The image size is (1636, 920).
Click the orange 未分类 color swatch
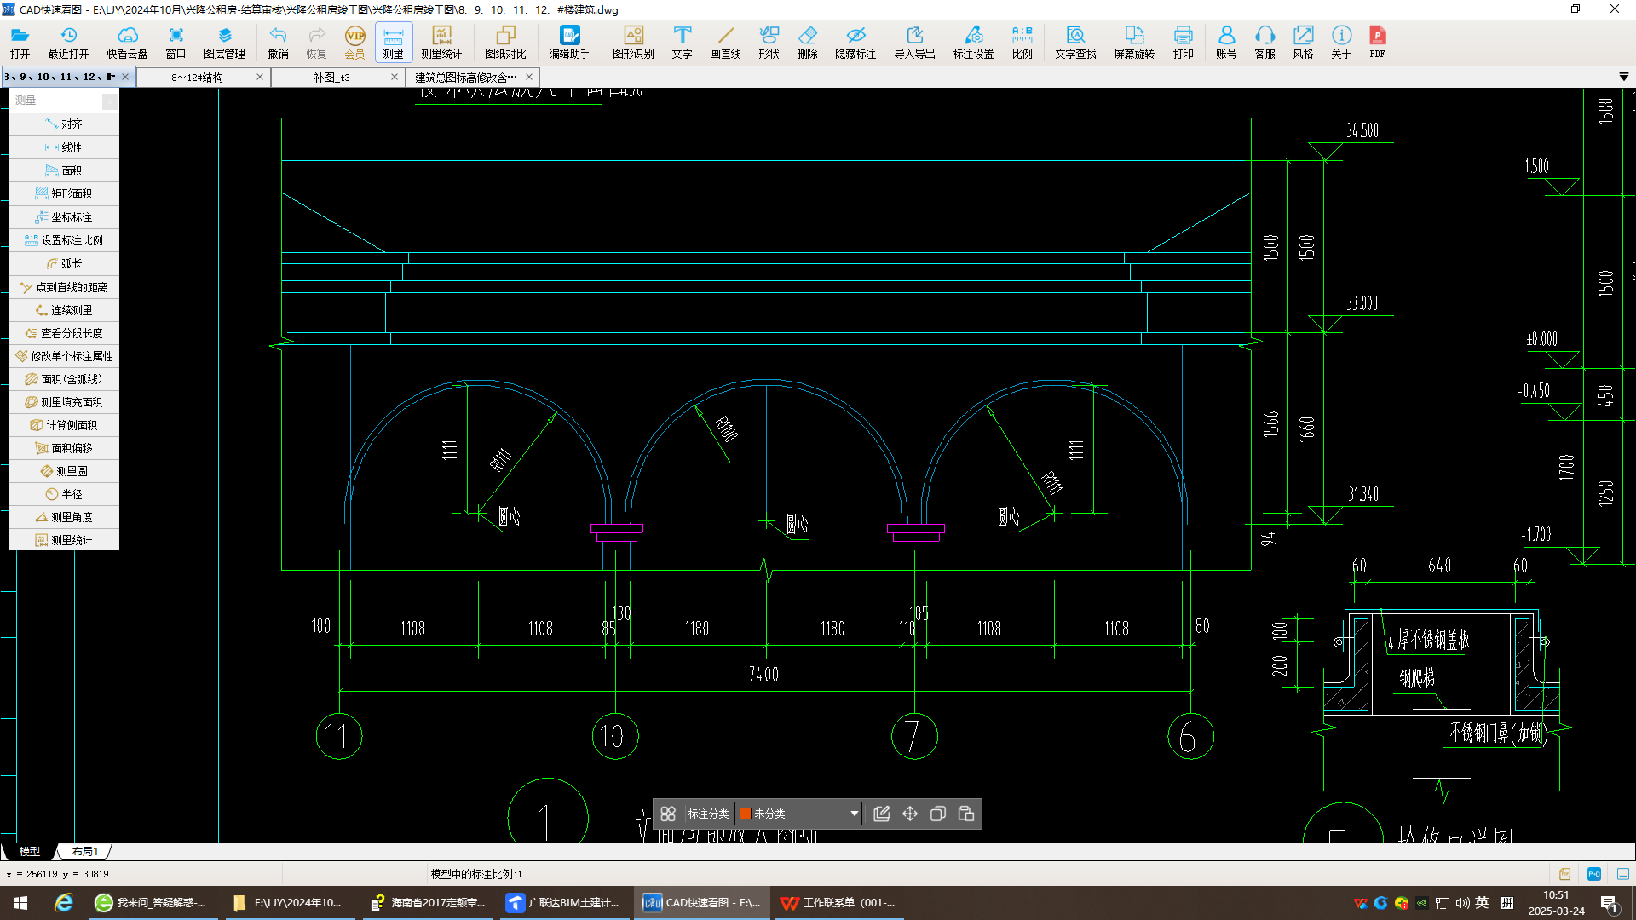[746, 814]
